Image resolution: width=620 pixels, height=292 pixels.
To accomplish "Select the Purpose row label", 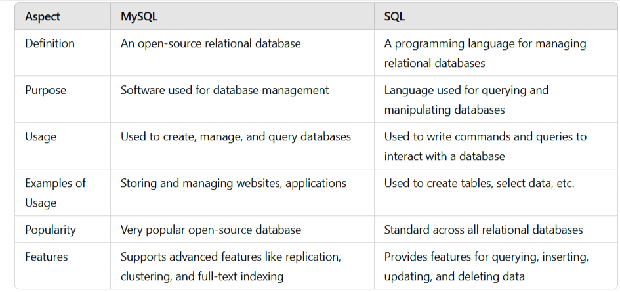I will pos(46,90).
